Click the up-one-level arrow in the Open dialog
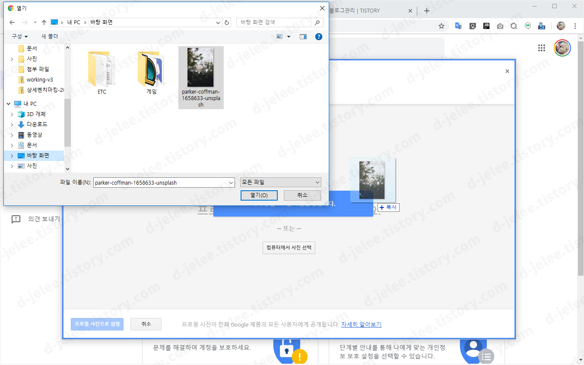Viewport: 584px width, 365px height. pyautogui.click(x=44, y=22)
